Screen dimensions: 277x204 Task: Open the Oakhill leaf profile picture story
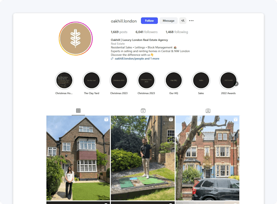(76, 38)
